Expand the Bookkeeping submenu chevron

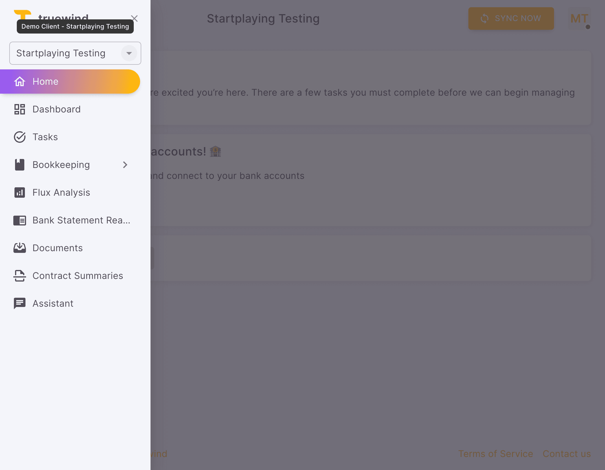tap(125, 165)
